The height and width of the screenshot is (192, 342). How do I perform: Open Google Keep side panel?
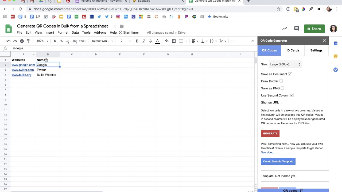pyautogui.click(x=336, y=57)
